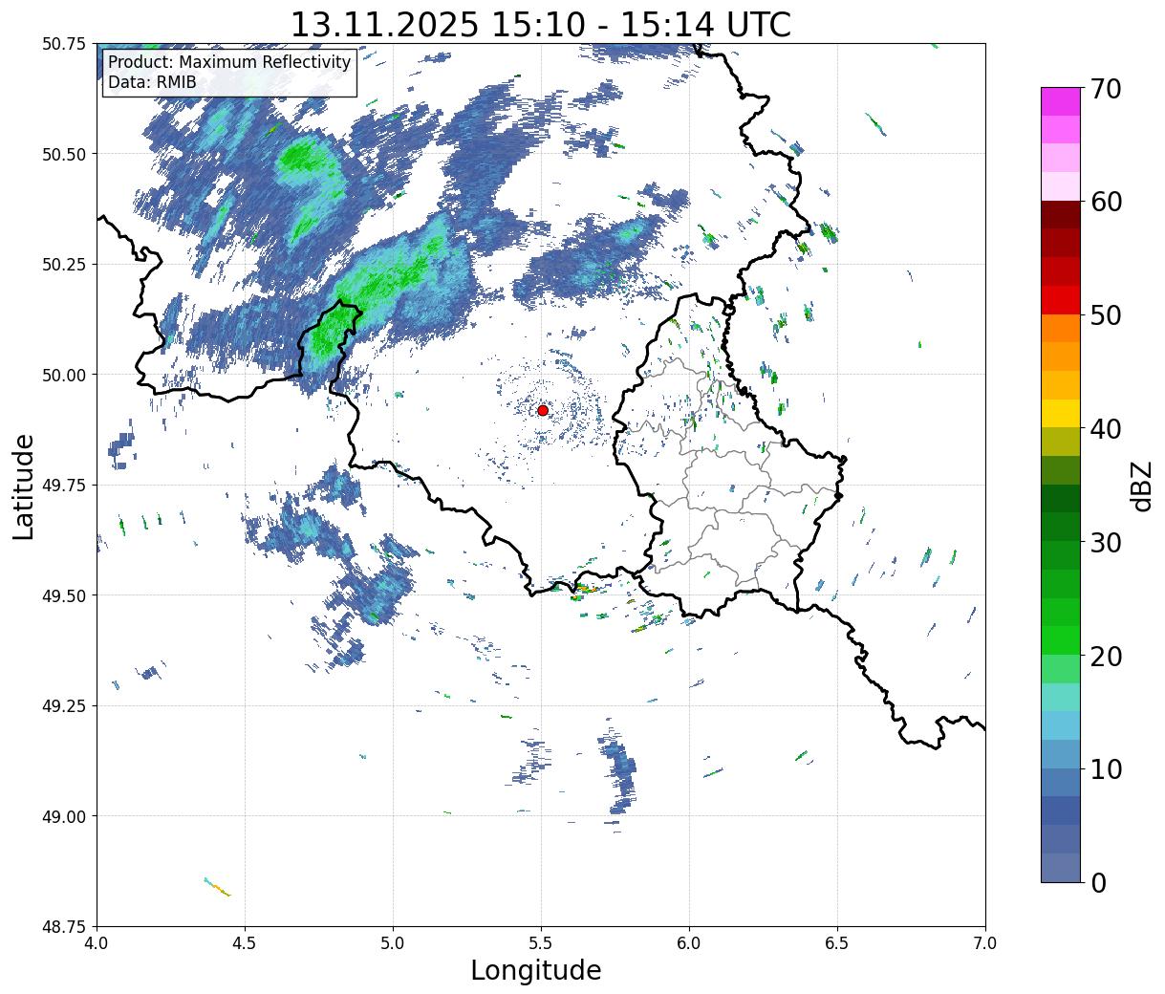Click the longitude tick label 6.0
Image resolution: width=1165 pixels, height=994 pixels.
coord(689,943)
